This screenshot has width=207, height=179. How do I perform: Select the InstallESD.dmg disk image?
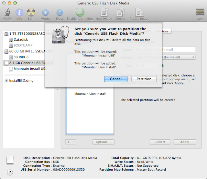click(19, 81)
